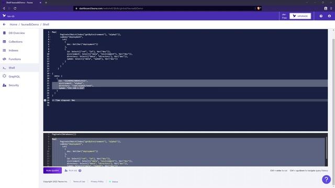Click the Shell breadcrumb item
Screen dimensions: 335x188
(x=46, y=25)
